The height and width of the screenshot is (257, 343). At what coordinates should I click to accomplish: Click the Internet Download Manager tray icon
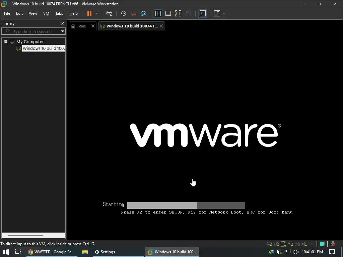click(x=271, y=252)
